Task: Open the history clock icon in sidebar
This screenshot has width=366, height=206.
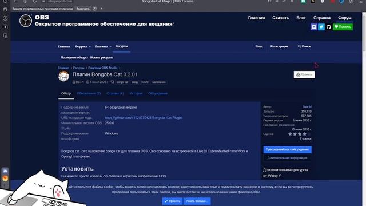Action: pos(5,1)
